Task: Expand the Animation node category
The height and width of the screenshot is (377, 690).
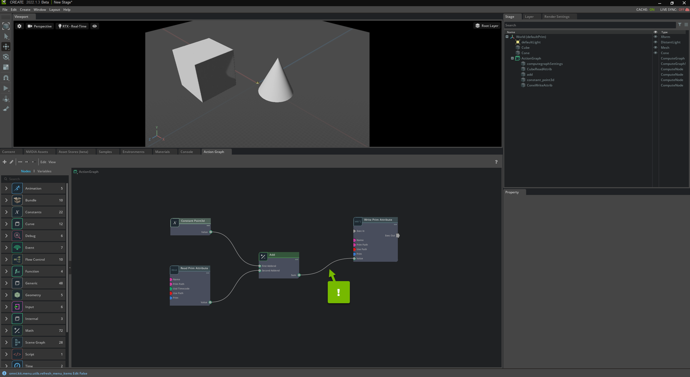Action: click(6, 188)
